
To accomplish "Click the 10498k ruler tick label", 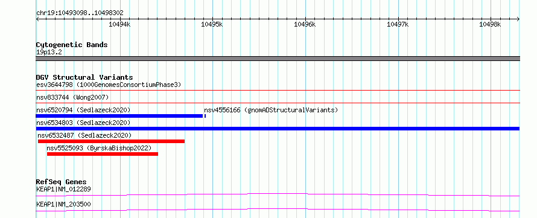I will [490, 24].
